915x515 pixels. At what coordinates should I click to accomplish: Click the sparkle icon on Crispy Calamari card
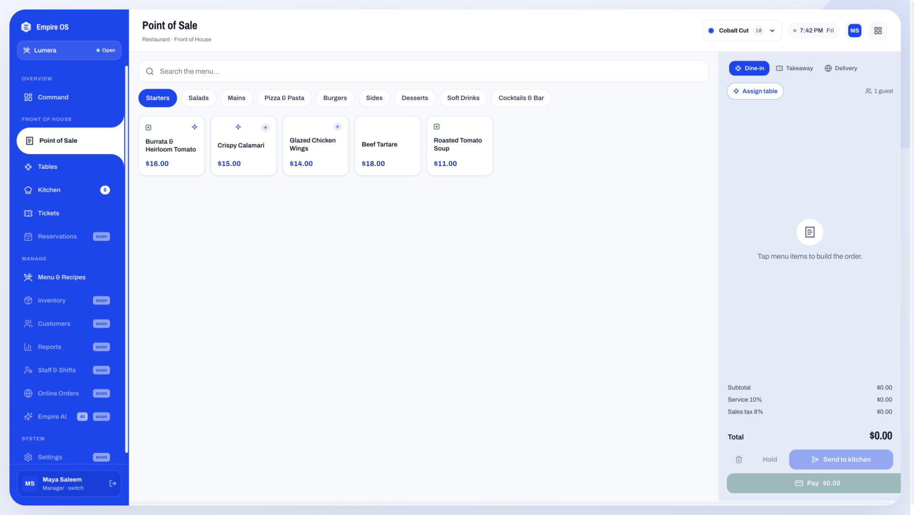238,127
